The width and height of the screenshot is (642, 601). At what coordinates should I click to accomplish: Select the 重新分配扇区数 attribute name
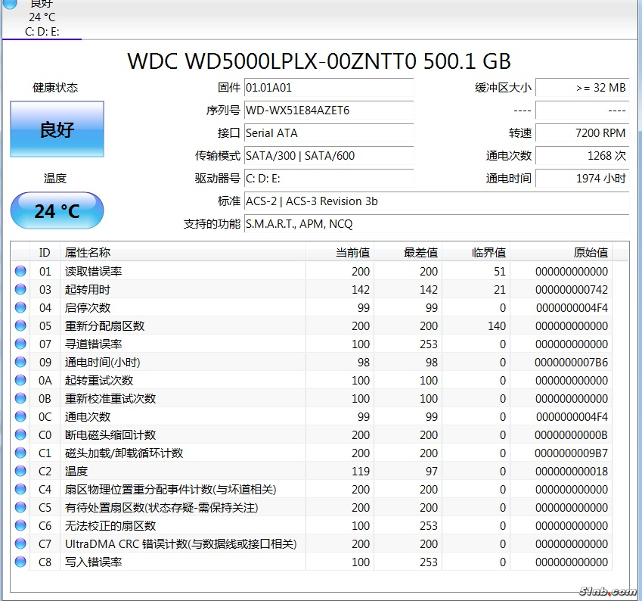coord(105,326)
